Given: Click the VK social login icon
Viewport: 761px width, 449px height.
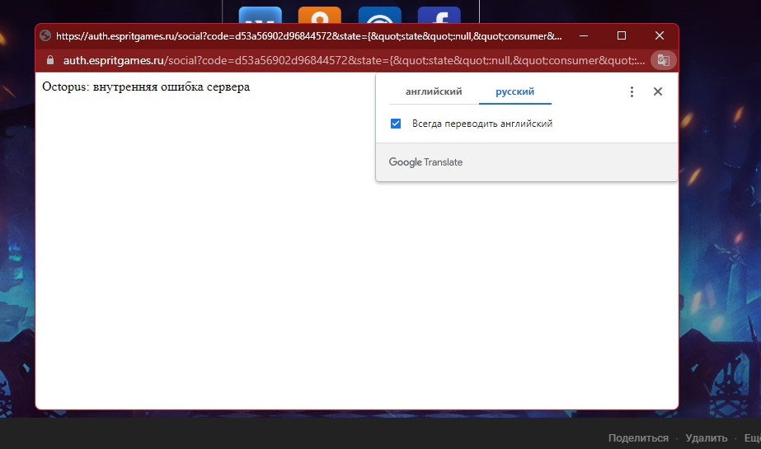Looking at the screenshot, I should 261,16.
